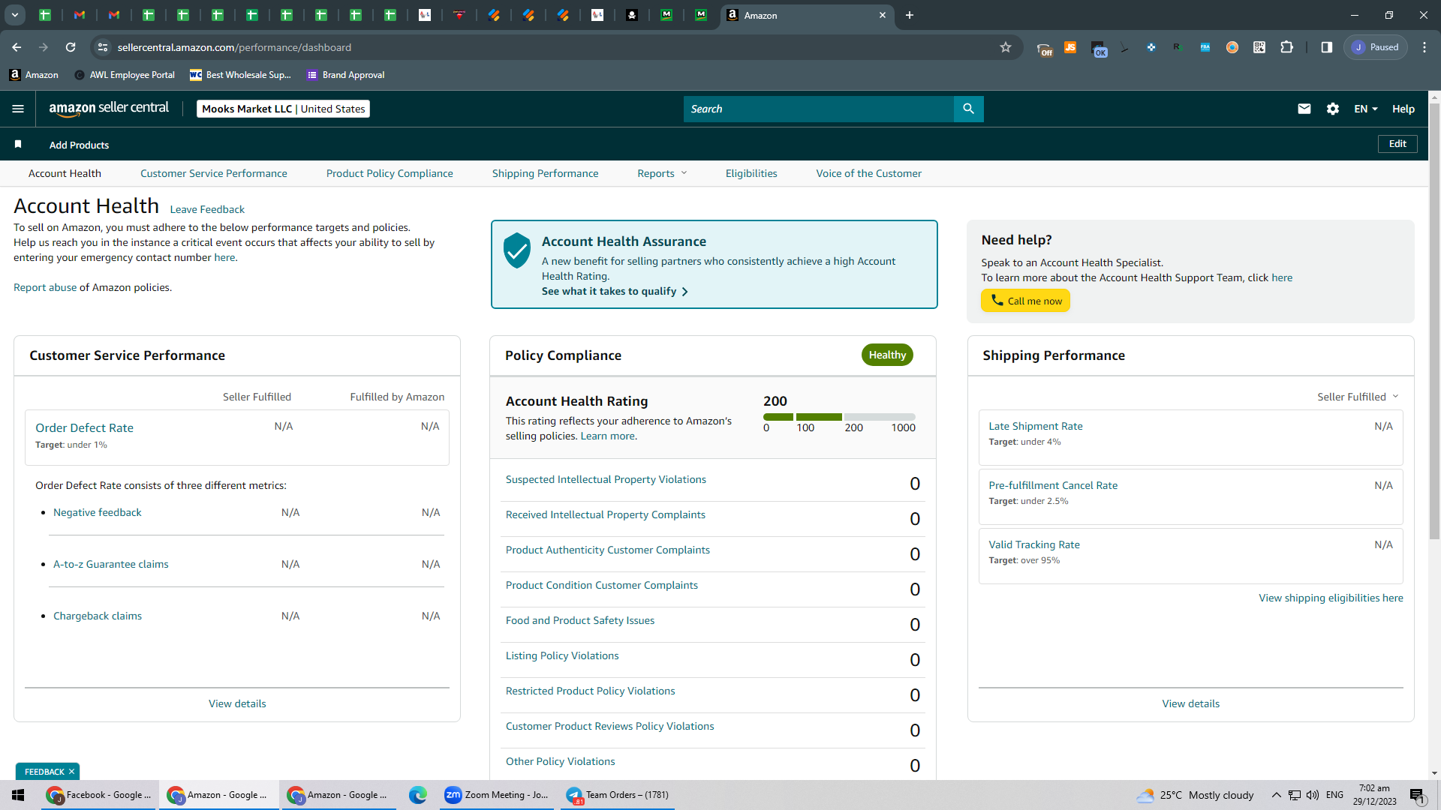The image size is (1441, 810).
Task: Open the notification center icon
Action: pyautogui.click(x=1417, y=796)
